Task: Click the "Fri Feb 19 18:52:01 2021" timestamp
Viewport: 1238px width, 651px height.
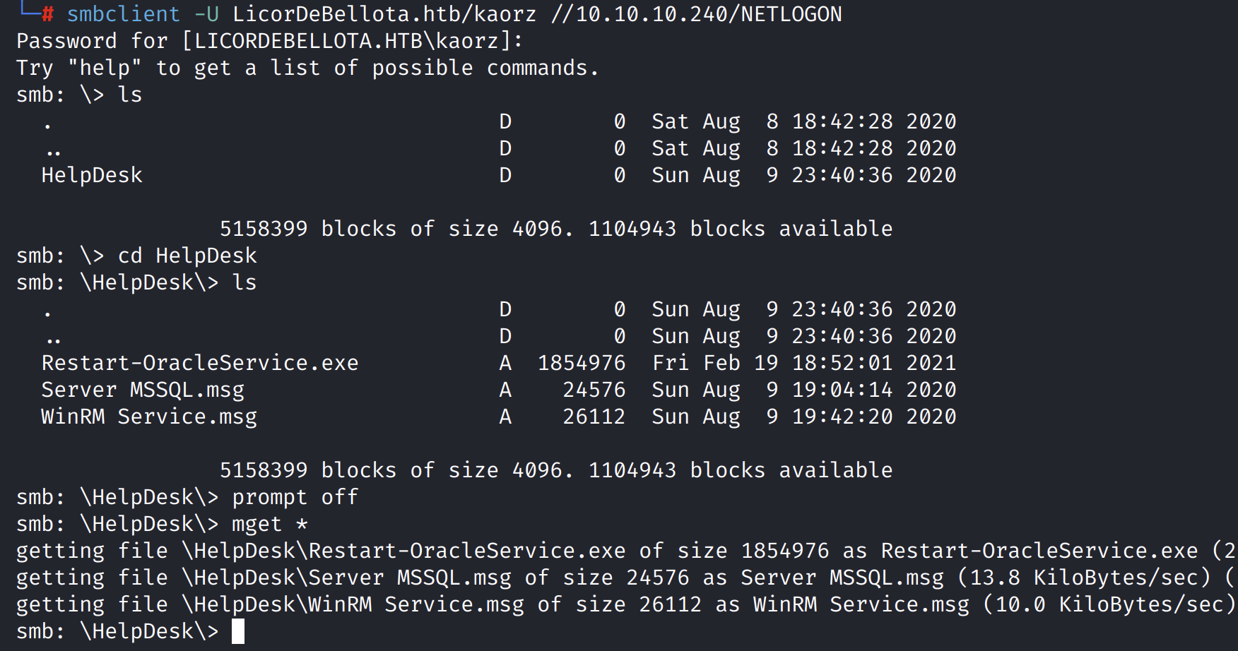Action: 804,363
